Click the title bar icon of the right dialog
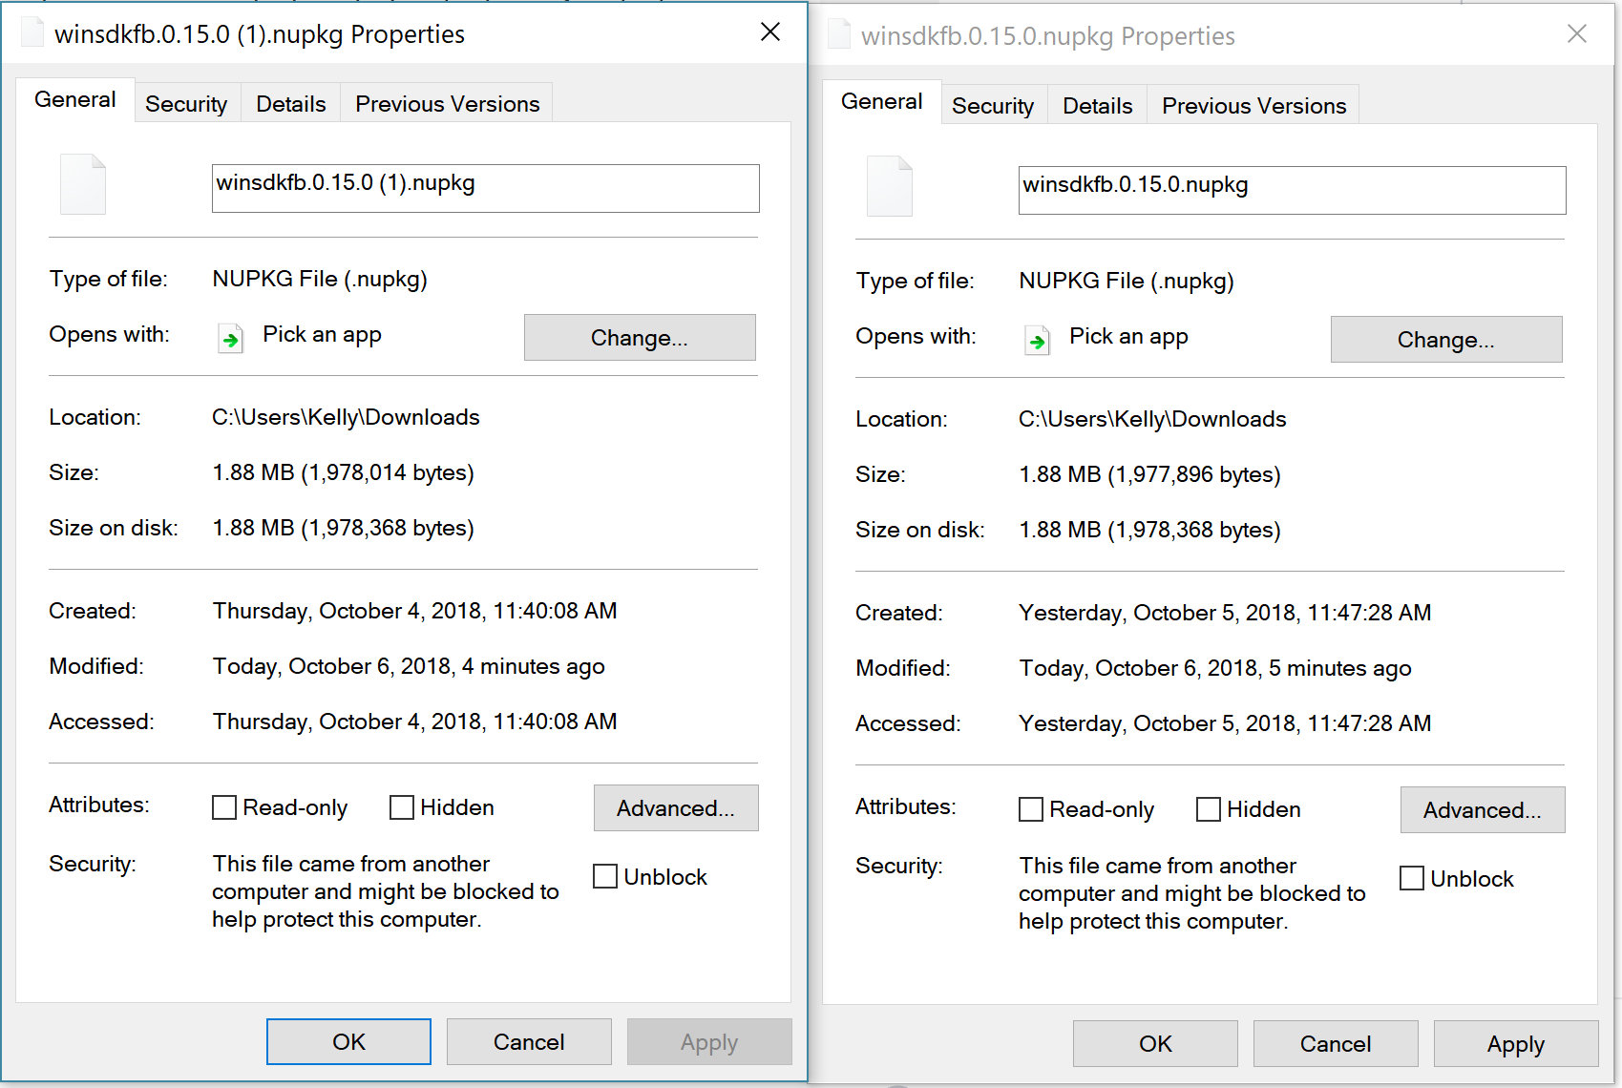The width and height of the screenshot is (1622, 1088). [838, 34]
